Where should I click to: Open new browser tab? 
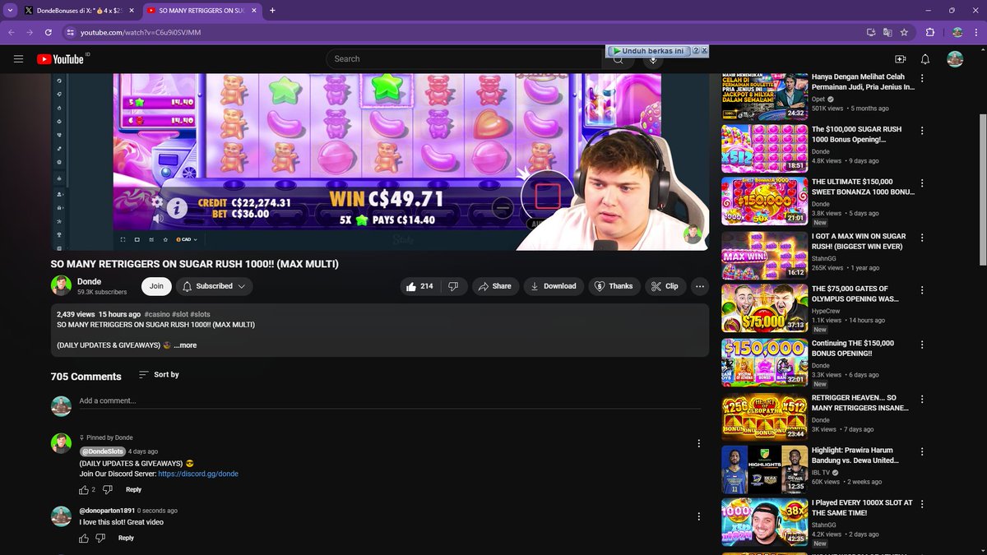pyautogui.click(x=272, y=11)
